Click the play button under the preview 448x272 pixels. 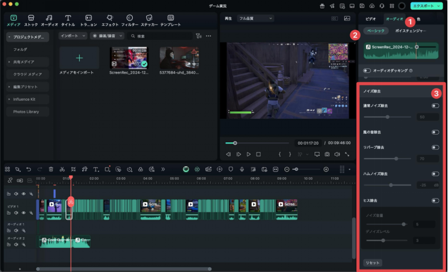248,154
